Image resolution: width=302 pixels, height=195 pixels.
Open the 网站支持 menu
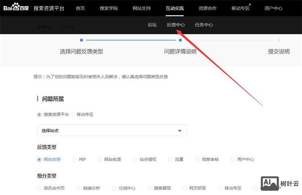142,8
